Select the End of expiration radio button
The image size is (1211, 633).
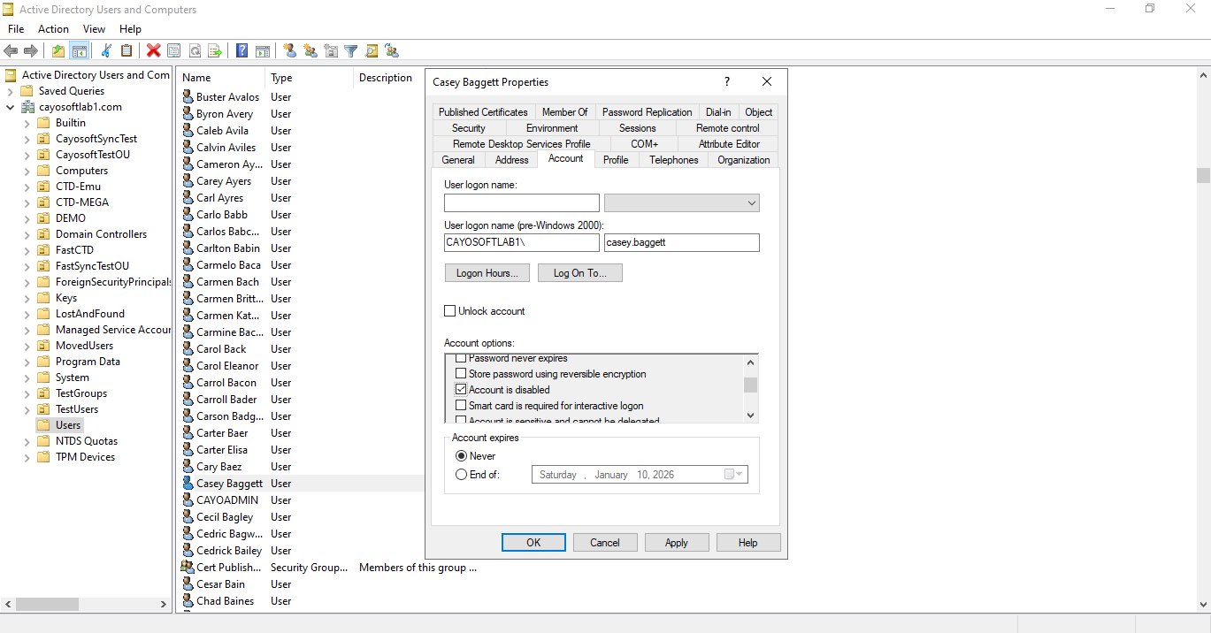(461, 475)
